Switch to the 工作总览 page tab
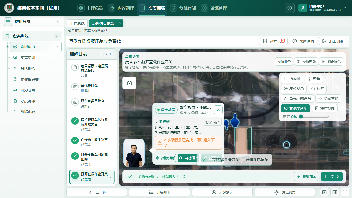The width and height of the screenshot is (352, 198). click(77, 23)
